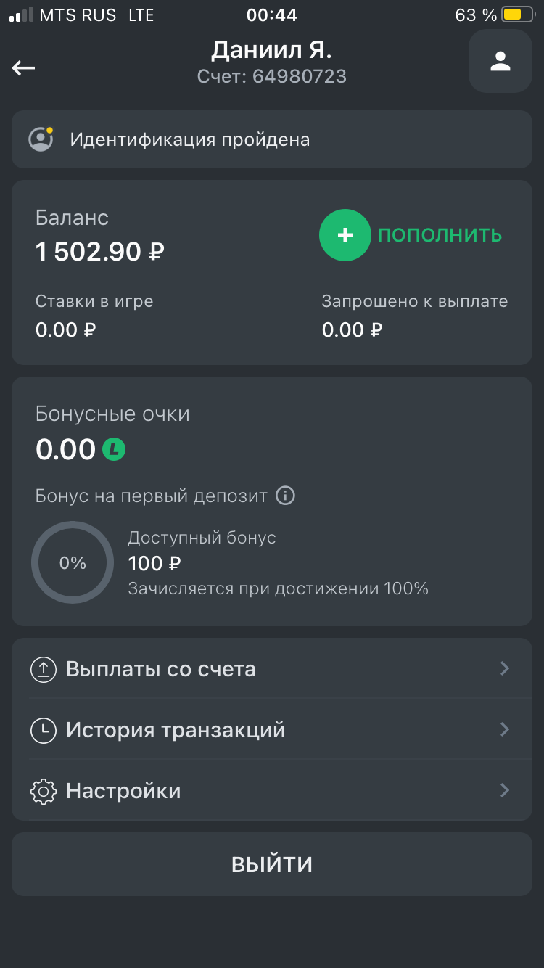
Task: Tap the identification status user icon
Action: click(x=41, y=139)
